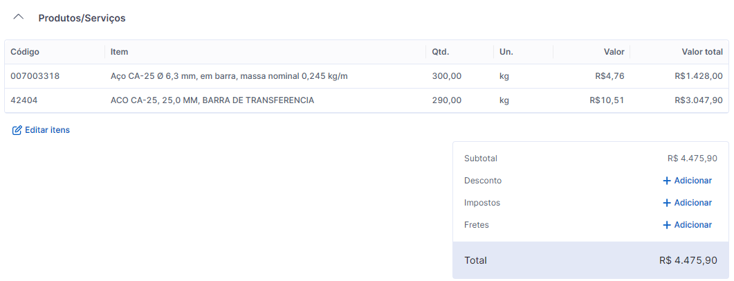Click the plus icon beside Desconto
The width and height of the screenshot is (734, 281).
click(667, 181)
